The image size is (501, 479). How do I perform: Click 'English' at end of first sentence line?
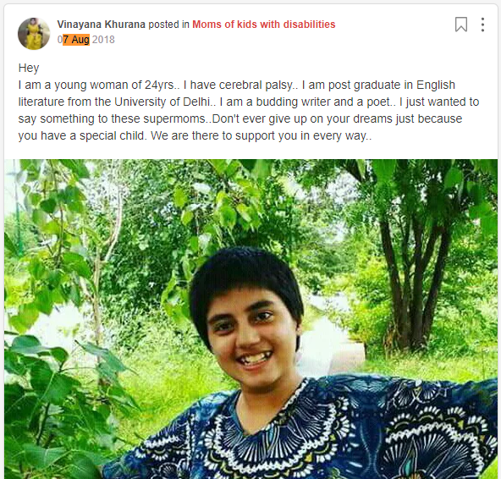[x=436, y=85]
